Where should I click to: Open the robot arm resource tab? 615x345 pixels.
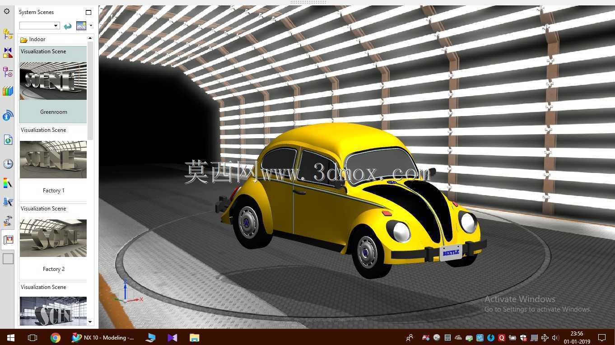point(8,221)
